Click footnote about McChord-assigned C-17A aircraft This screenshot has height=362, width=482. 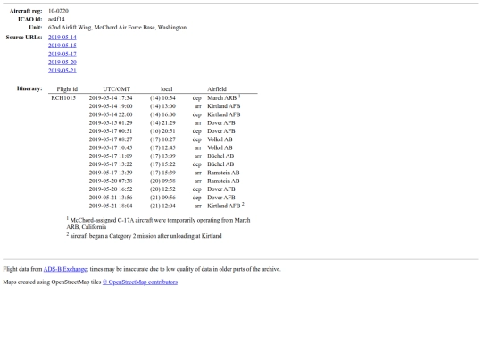tap(158, 223)
